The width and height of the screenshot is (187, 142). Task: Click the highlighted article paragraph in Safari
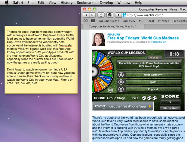coord(139,128)
